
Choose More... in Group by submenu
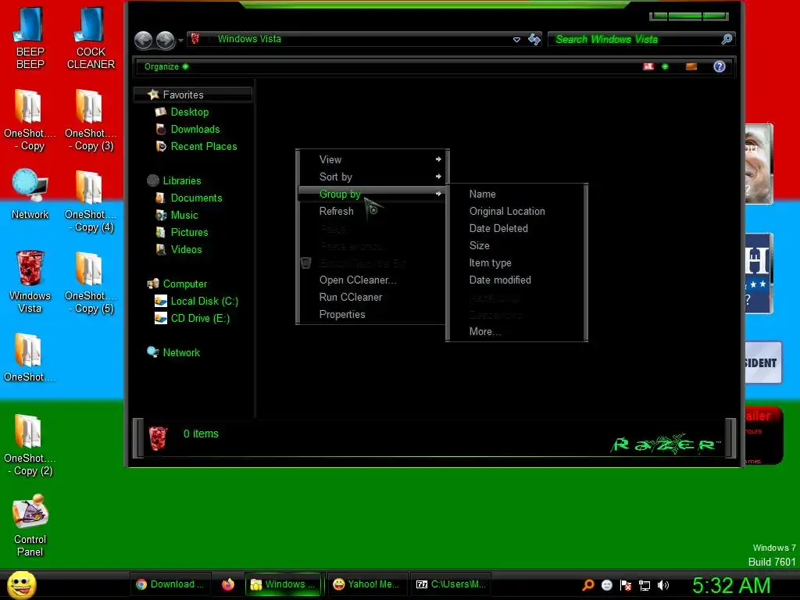click(516, 331)
